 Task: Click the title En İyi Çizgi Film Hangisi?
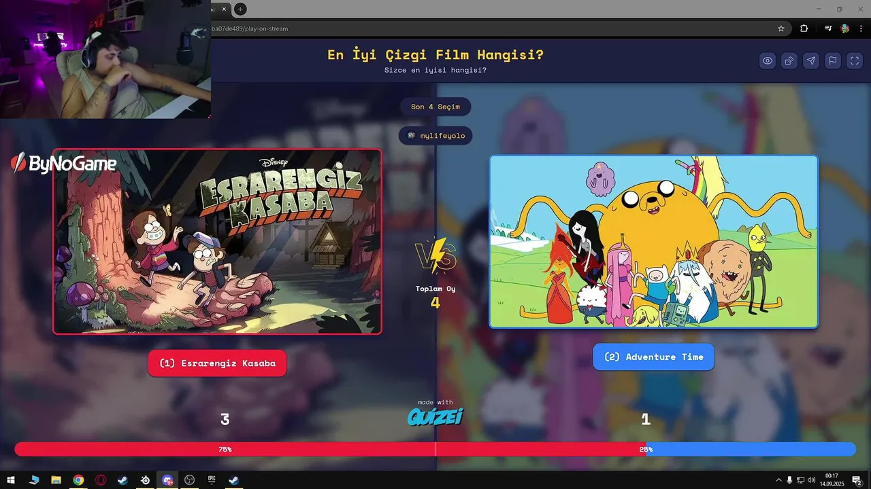coord(435,55)
